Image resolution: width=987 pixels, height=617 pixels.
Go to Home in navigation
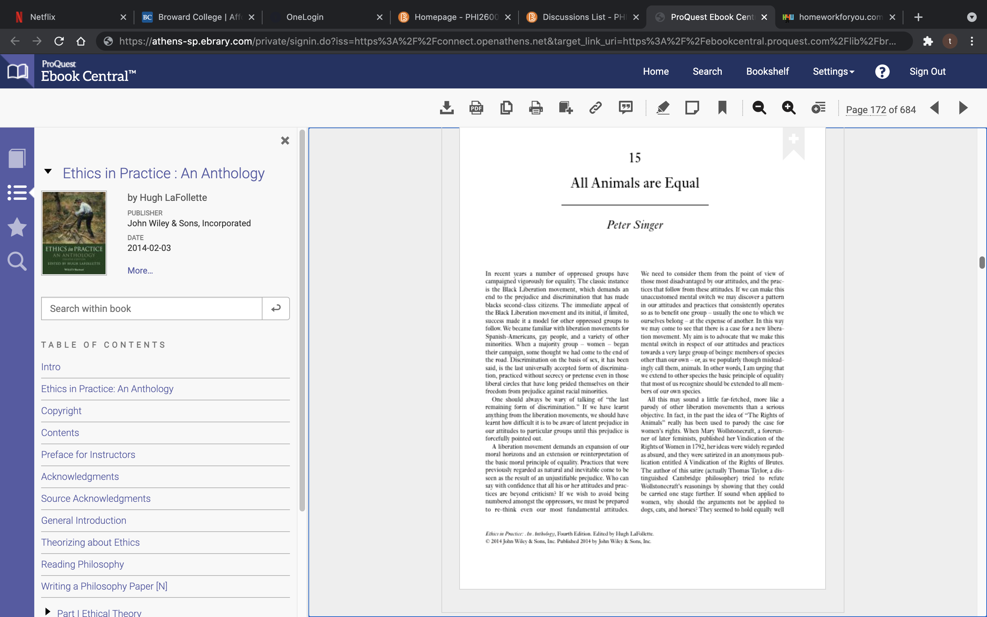pyautogui.click(x=656, y=72)
